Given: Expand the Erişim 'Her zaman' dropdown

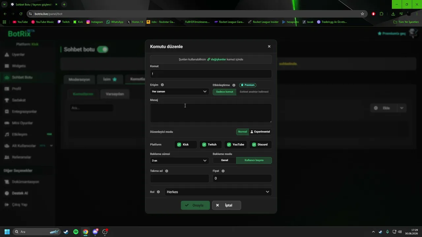Looking at the screenshot, I should click(x=179, y=92).
